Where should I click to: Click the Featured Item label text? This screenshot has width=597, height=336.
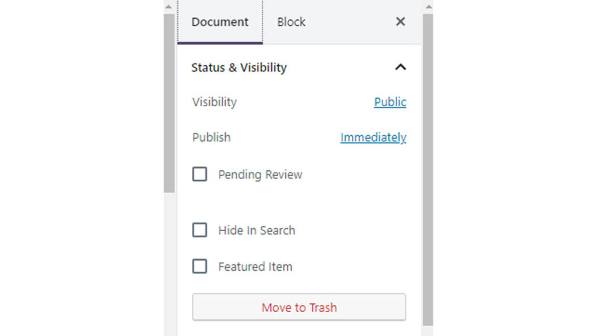(x=255, y=267)
